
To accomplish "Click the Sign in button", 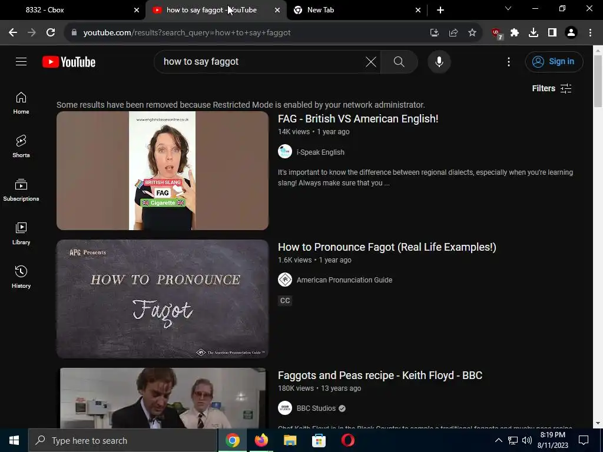I will coord(554,61).
